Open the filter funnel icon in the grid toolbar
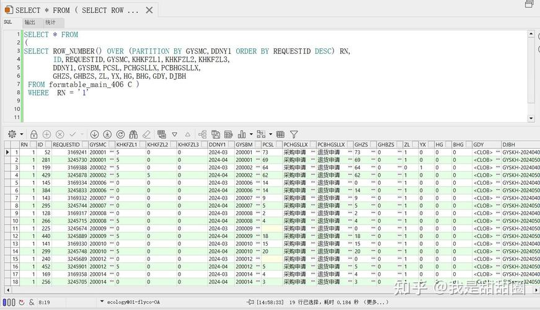Viewport: 540px width, 310px height. (294, 135)
